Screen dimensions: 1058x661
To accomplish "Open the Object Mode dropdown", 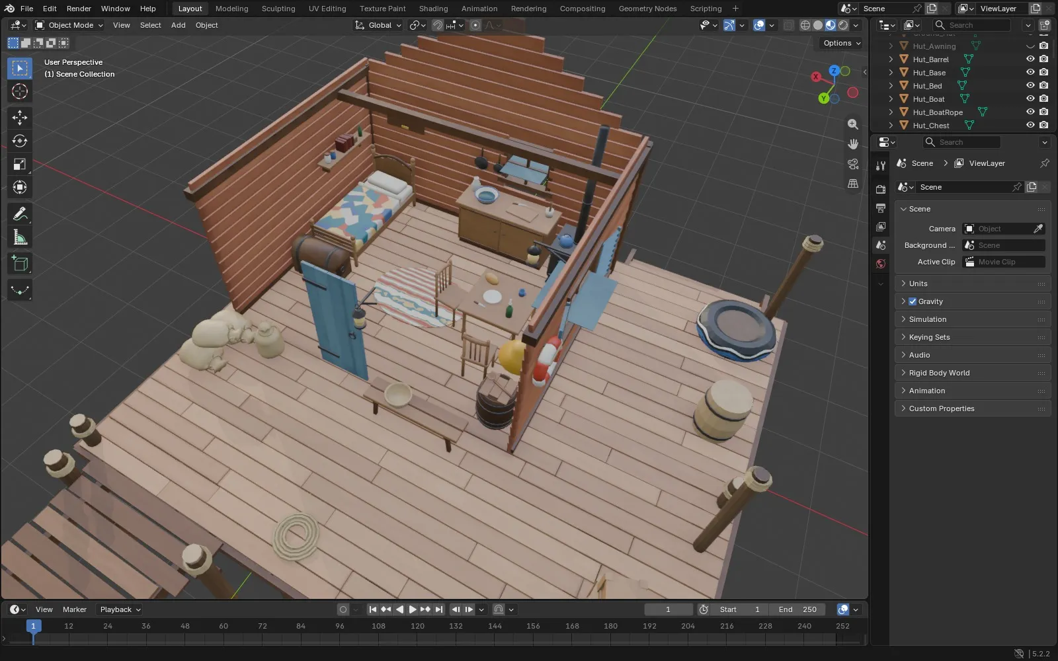I will [69, 25].
